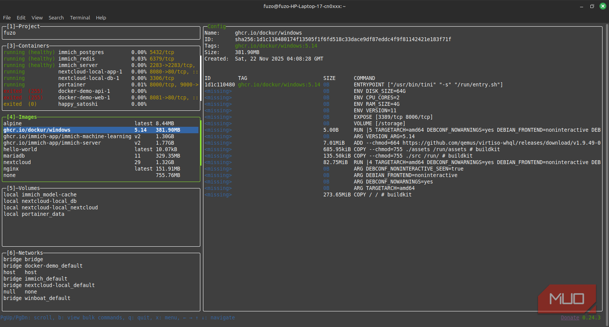Select the nextcloud-local_db volume
Viewport: 609px width, 327px height.
pos(101,201)
